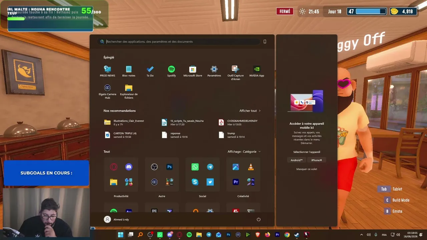Open Brave browser from the taskbar
Image resolution: width=427 pixels, height=240 pixels.
pos(258,235)
